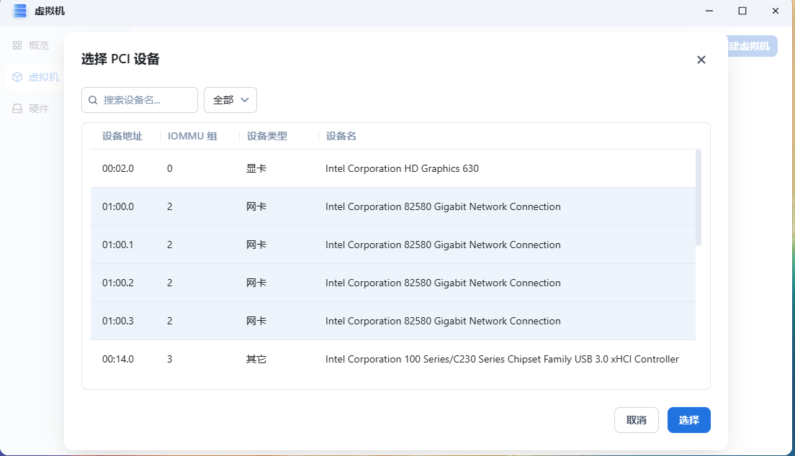This screenshot has width=795, height=456.
Task: Close the 虚拟机 application window
Action: pyautogui.click(x=776, y=11)
